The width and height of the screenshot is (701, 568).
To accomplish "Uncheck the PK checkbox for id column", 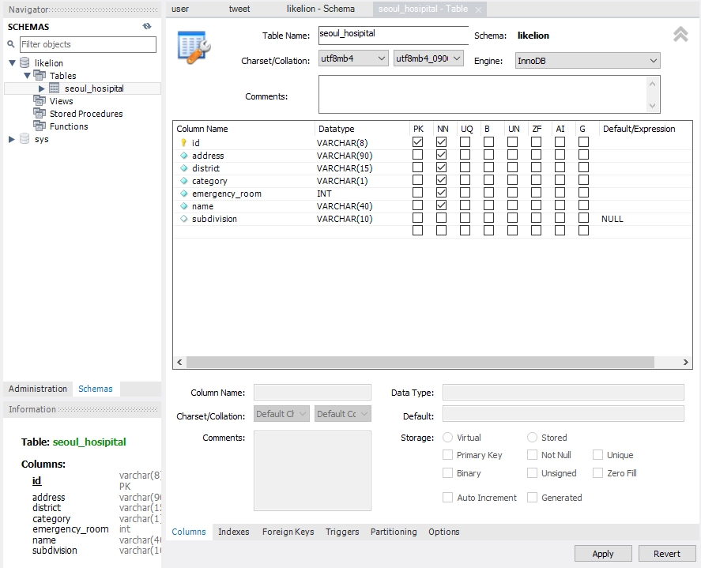I will [x=417, y=143].
